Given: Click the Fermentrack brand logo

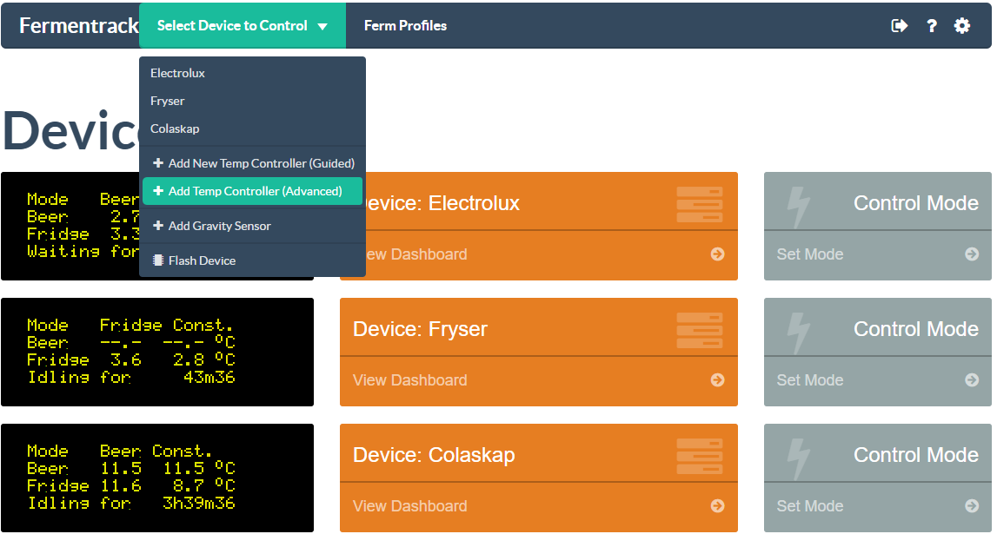Looking at the screenshot, I should point(79,25).
